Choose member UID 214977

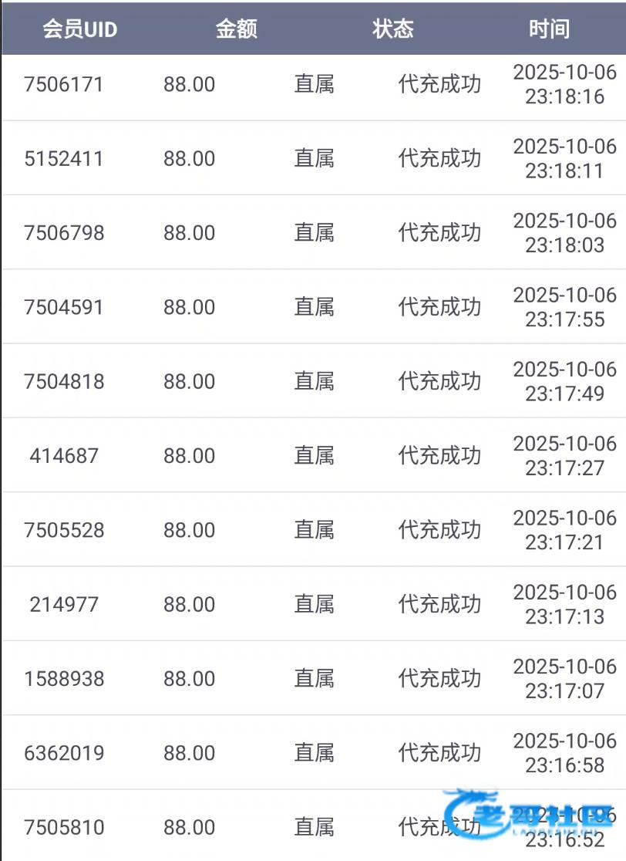click(x=64, y=604)
